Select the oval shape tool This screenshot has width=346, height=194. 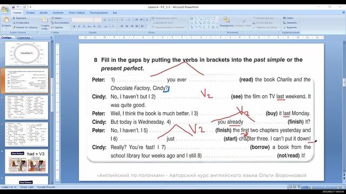tap(209, 18)
